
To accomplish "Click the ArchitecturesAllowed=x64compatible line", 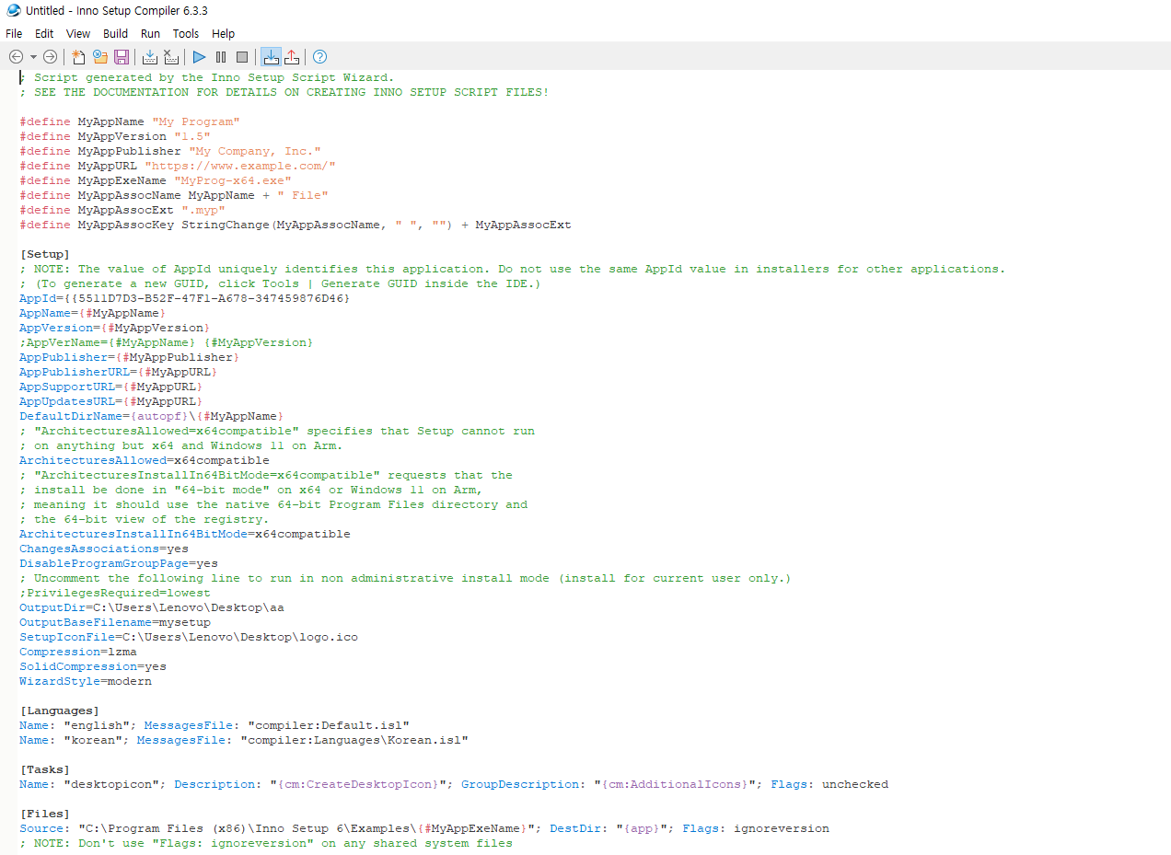I will [145, 460].
